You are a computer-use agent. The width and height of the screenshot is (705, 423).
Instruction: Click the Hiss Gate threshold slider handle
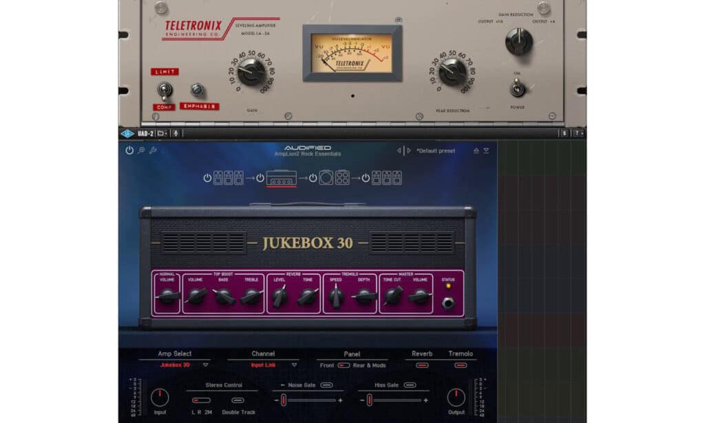click(369, 400)
